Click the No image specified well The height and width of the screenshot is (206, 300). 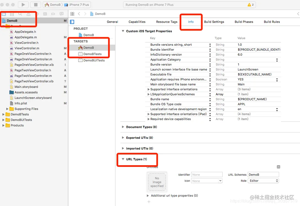tap(157, 182)
